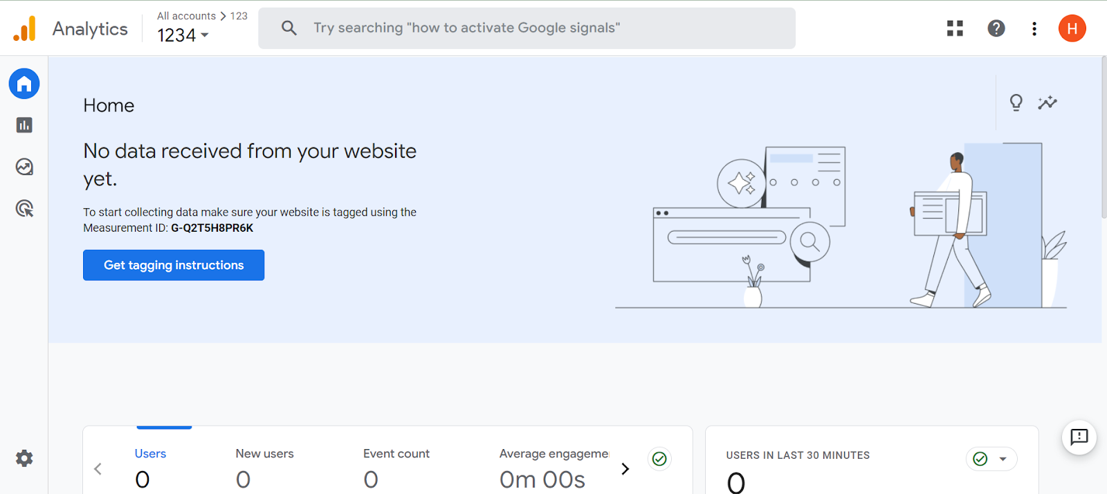
Task: Open Admin settings gear
Action: [24, 458]
